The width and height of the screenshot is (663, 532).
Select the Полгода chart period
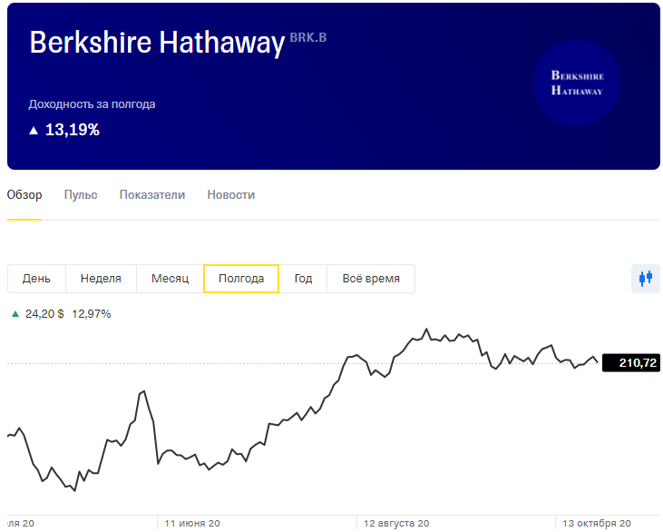(241, 279)
